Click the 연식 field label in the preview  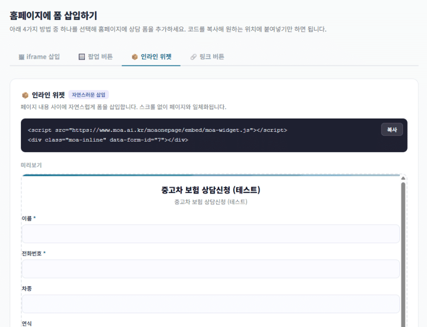pos(27,323)
